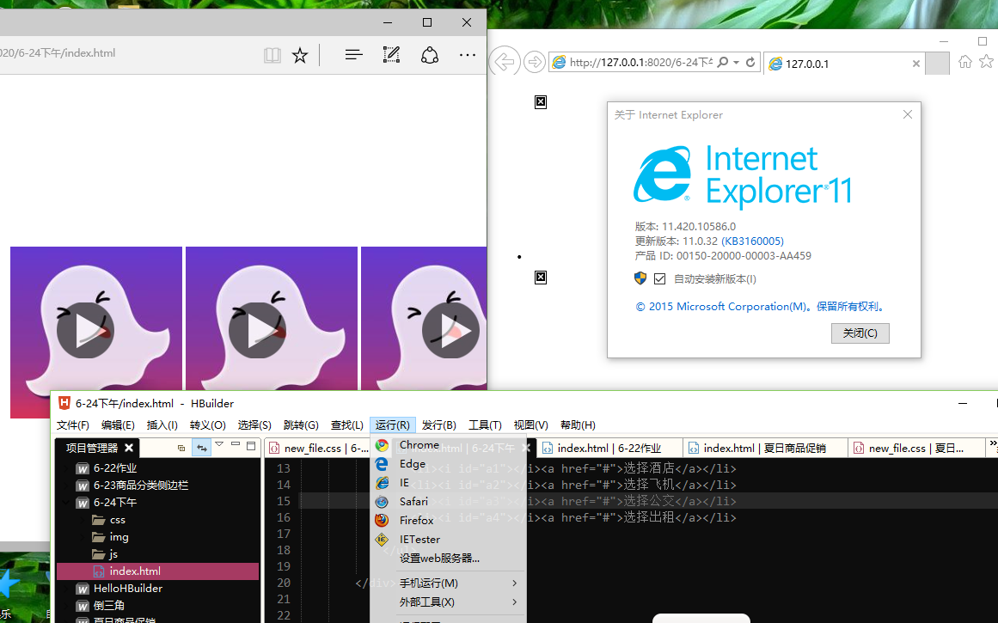Viewport: 998px width, 623px height.
Task: Open the 发行(B) menu in HBuilder
Action: [x=439, y=425]
